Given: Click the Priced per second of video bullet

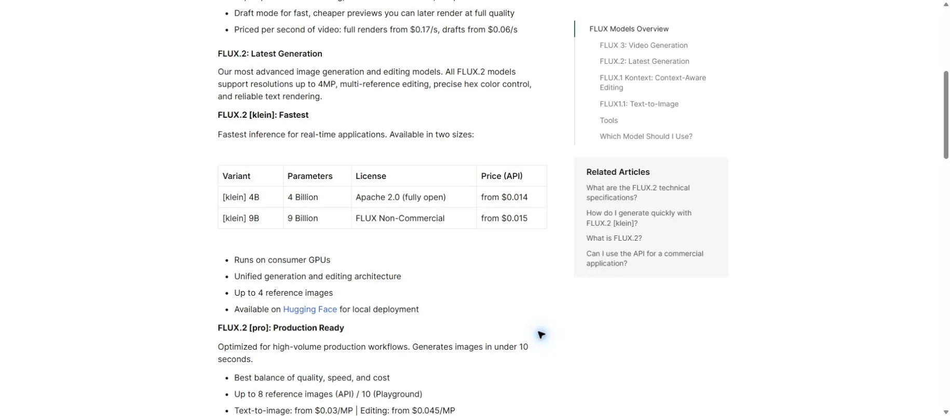Looking at the screenshot, I should coord(376,30).
